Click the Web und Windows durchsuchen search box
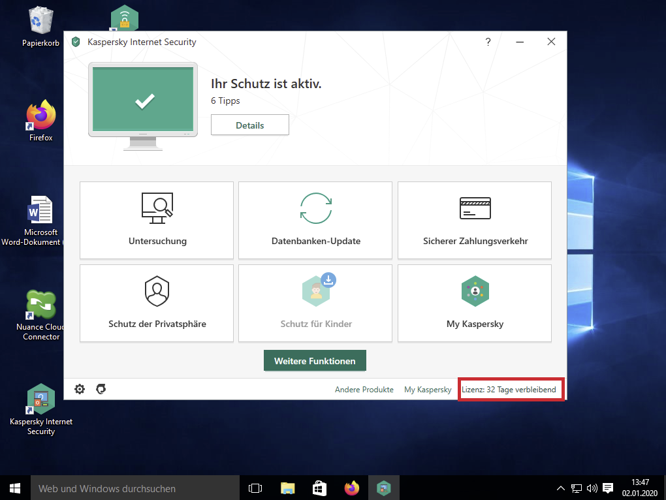 [135, 488]
